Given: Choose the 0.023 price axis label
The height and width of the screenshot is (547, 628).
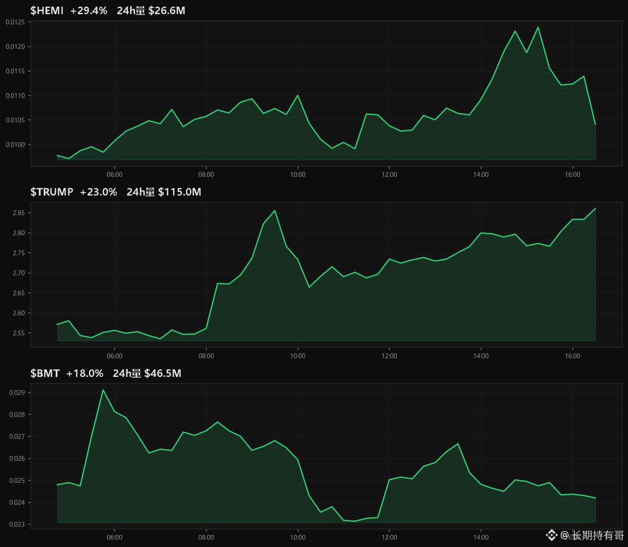Looking at the screenshot, I should point(18,524).
